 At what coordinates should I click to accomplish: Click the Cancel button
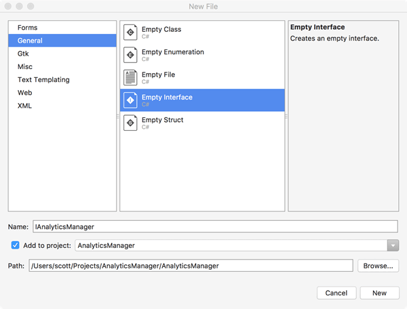(336, 293)
